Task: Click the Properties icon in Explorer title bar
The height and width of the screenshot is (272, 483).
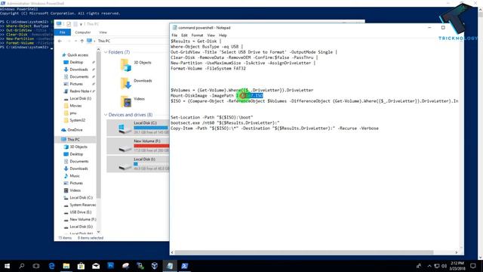Action: pos(69,24)
